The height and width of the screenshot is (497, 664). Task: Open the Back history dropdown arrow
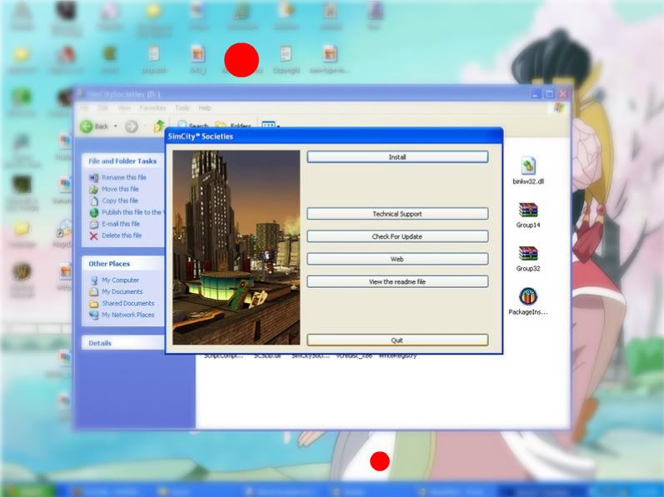click(x=115, y=126)
